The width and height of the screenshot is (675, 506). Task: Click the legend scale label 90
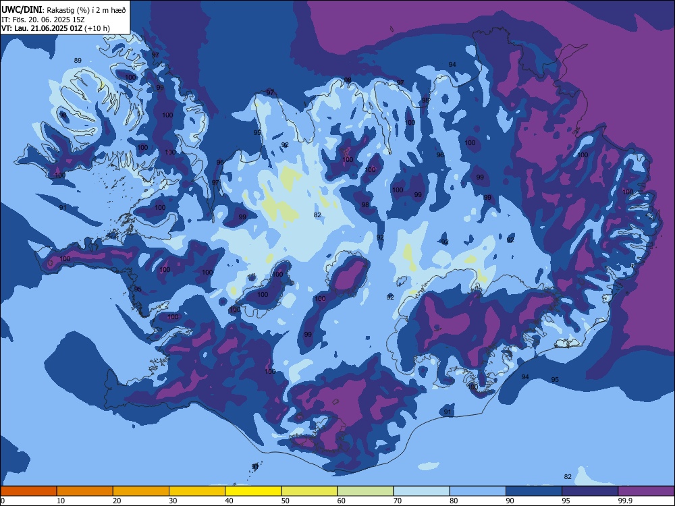(510, 501)
